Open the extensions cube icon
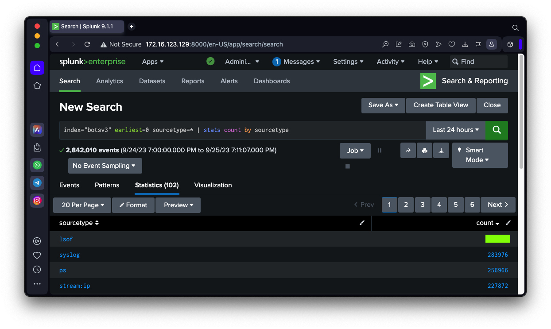 [510, 44]
